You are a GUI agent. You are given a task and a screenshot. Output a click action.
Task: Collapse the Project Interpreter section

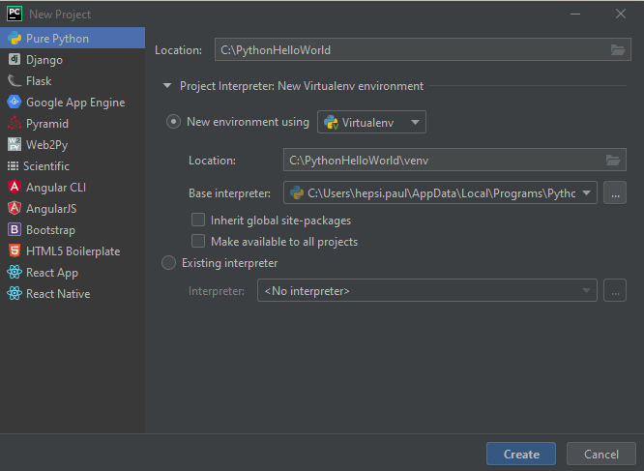[167, 86]
